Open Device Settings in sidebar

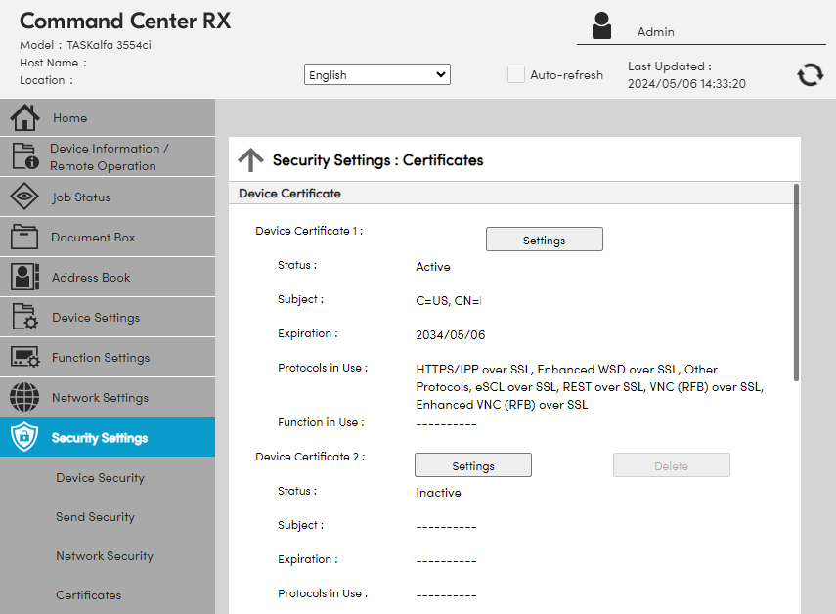[x=108, y=317]
